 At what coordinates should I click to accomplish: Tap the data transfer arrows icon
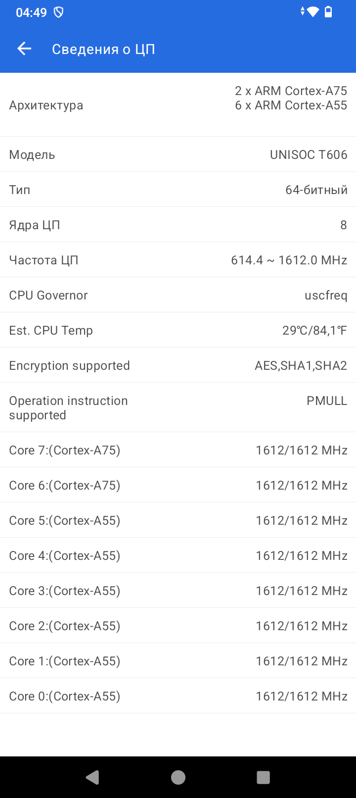click(x=303, y=11)
